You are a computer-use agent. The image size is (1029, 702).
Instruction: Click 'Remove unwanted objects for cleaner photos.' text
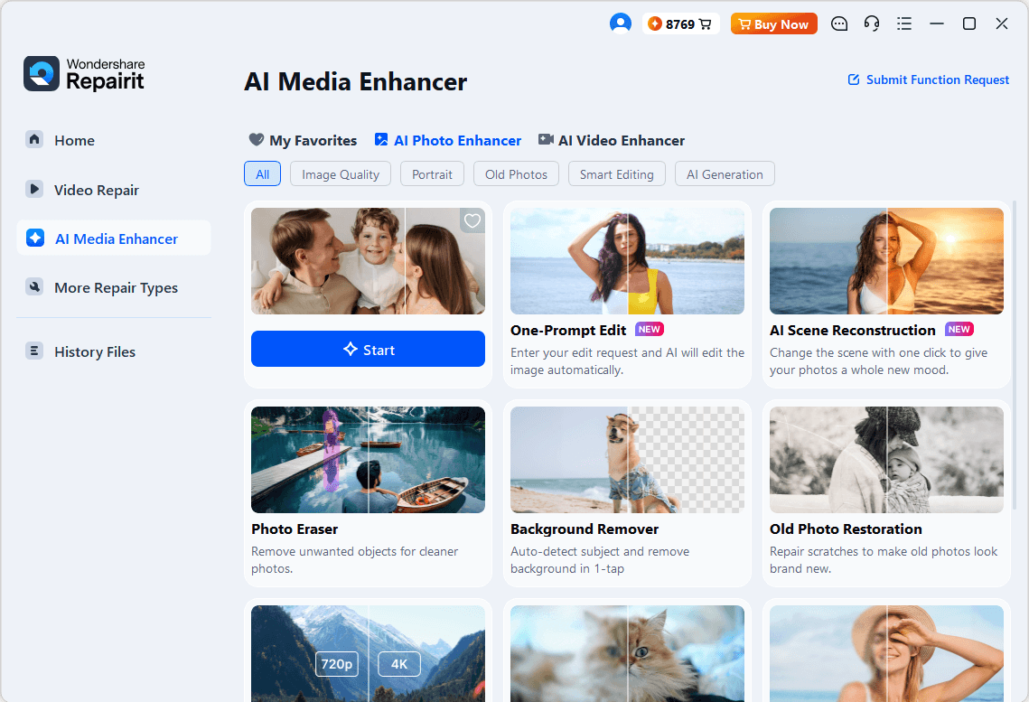pyautogui.click(x=354, y=559)
